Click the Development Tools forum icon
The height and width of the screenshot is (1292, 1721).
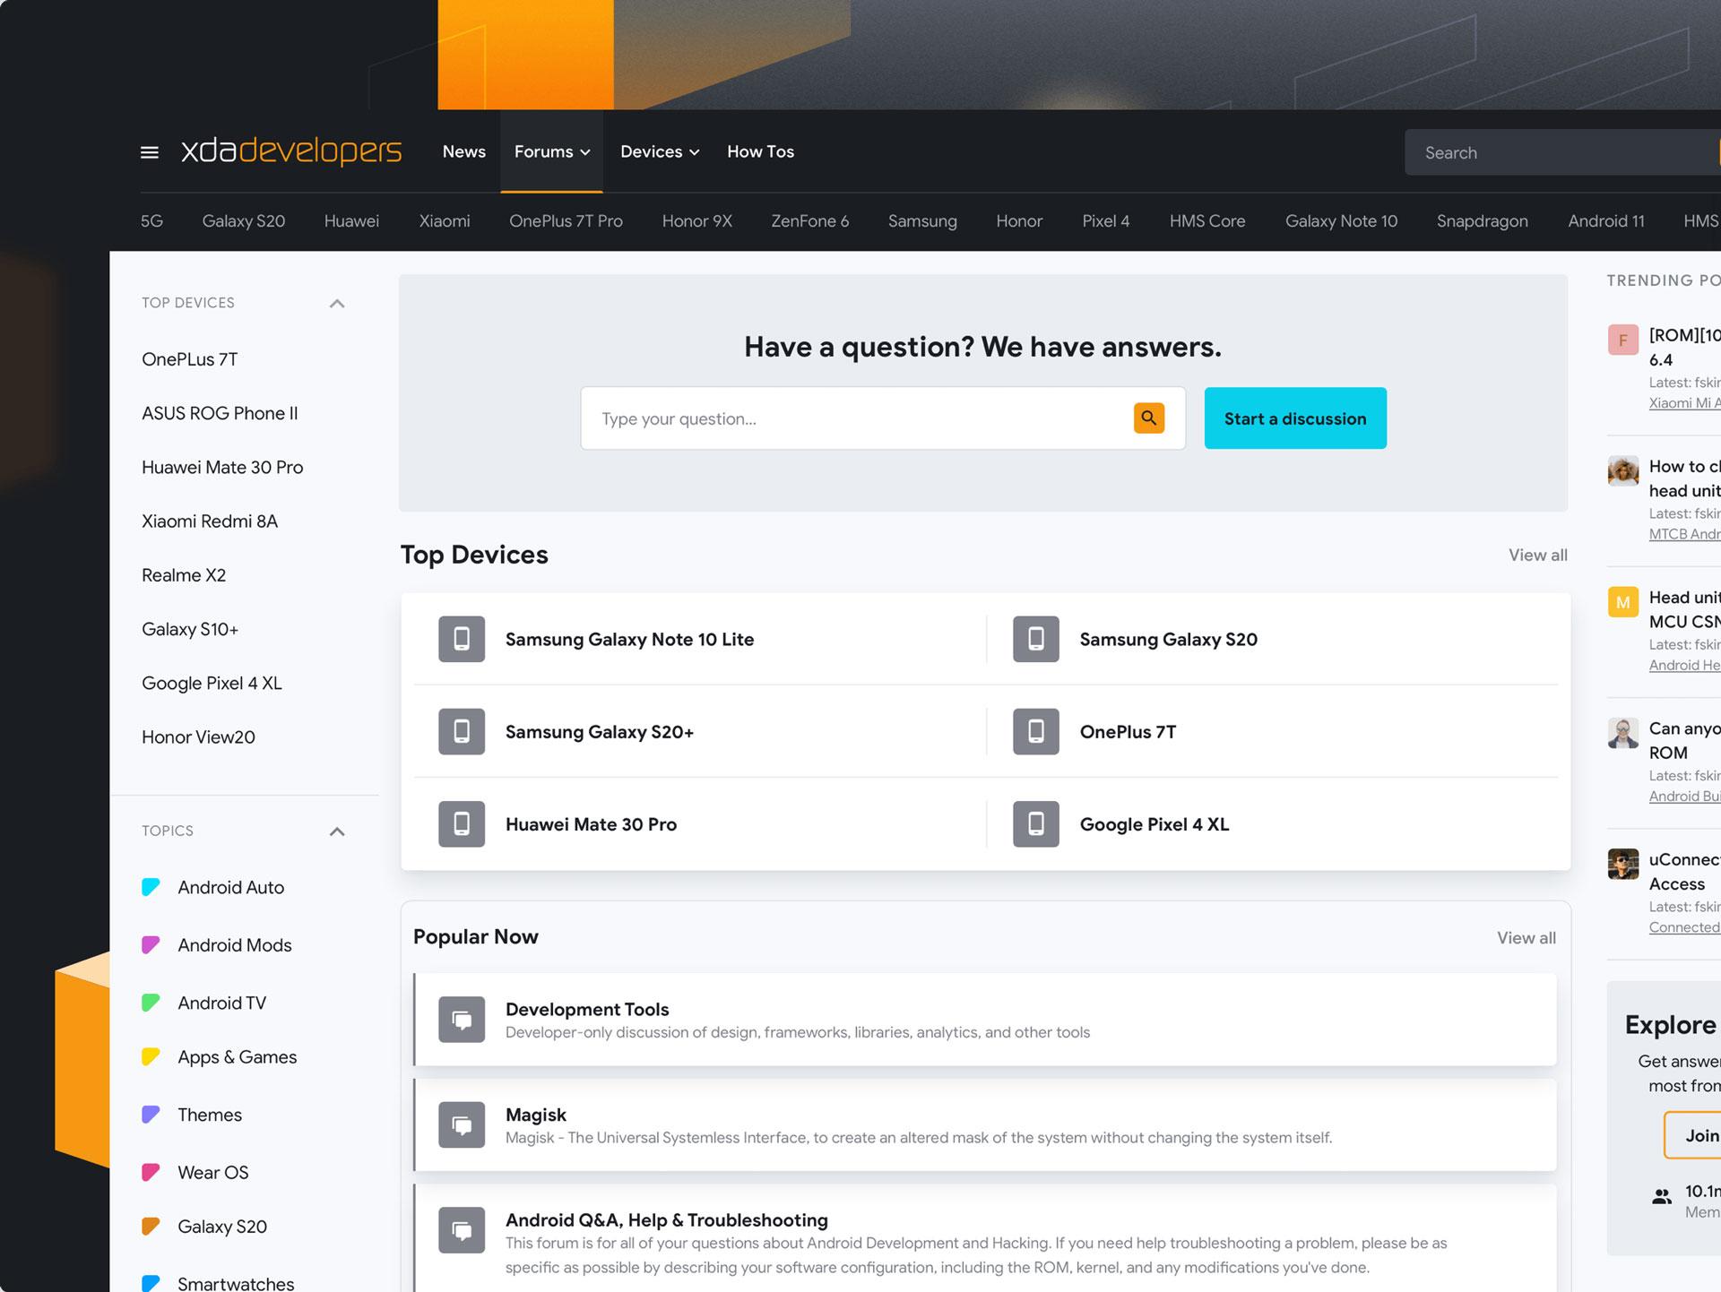pos(462,1020)
